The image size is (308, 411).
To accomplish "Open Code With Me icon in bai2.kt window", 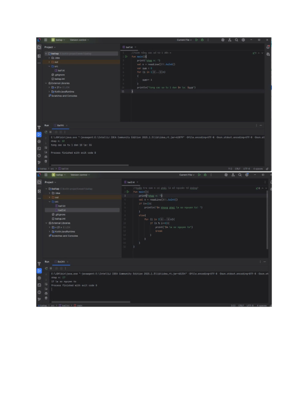I will 233,175.
